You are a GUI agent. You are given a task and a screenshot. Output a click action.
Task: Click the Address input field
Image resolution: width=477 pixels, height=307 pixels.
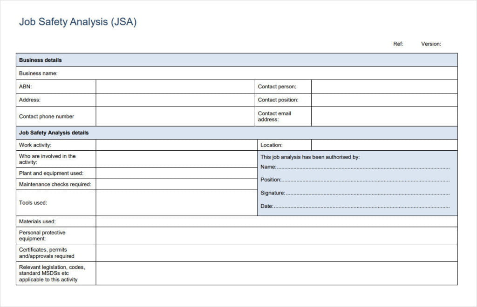[175, 100]
